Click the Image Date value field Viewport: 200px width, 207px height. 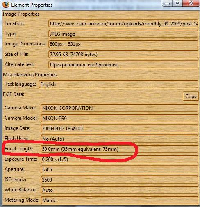click(x=119, y=128)
